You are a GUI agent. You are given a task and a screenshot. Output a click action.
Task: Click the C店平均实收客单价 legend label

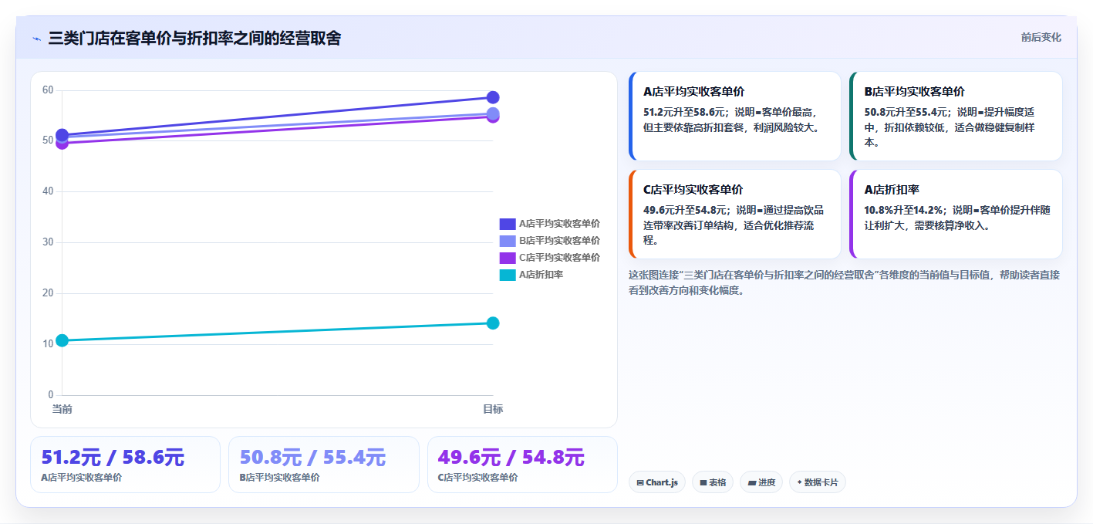[559, 258]
